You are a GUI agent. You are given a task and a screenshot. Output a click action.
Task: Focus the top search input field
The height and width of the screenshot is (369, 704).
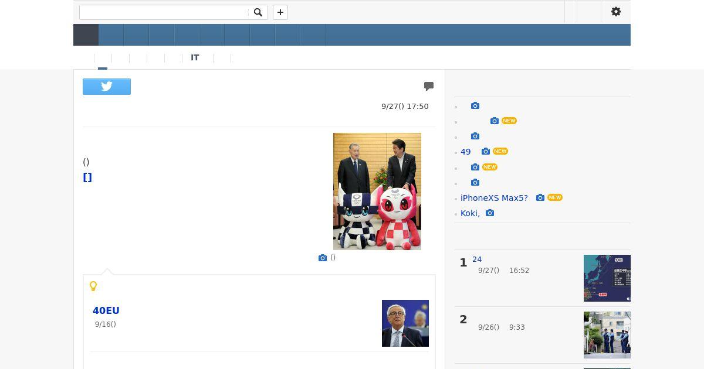click(x=164, y=12)
